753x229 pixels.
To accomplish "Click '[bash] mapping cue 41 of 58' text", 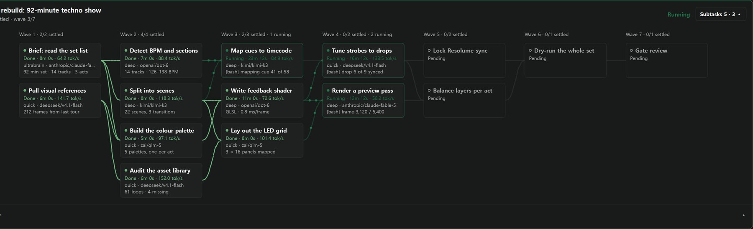I will (x=257, y=72).
